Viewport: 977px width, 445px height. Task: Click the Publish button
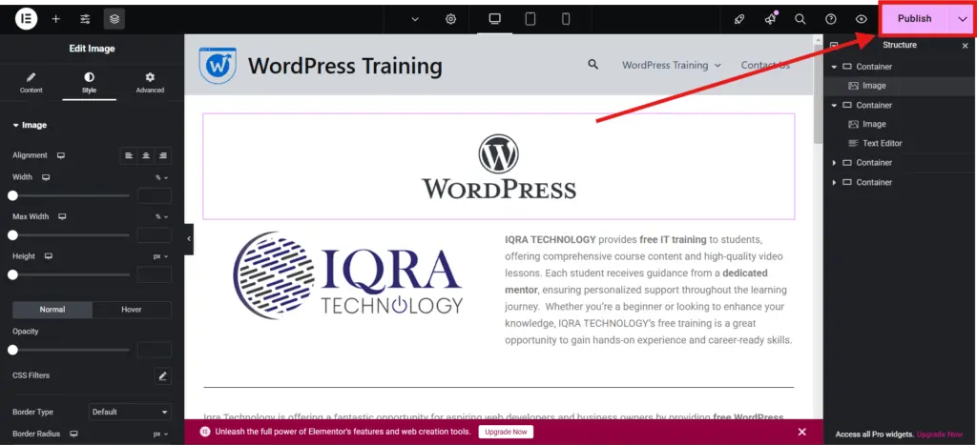pos(914,19)
